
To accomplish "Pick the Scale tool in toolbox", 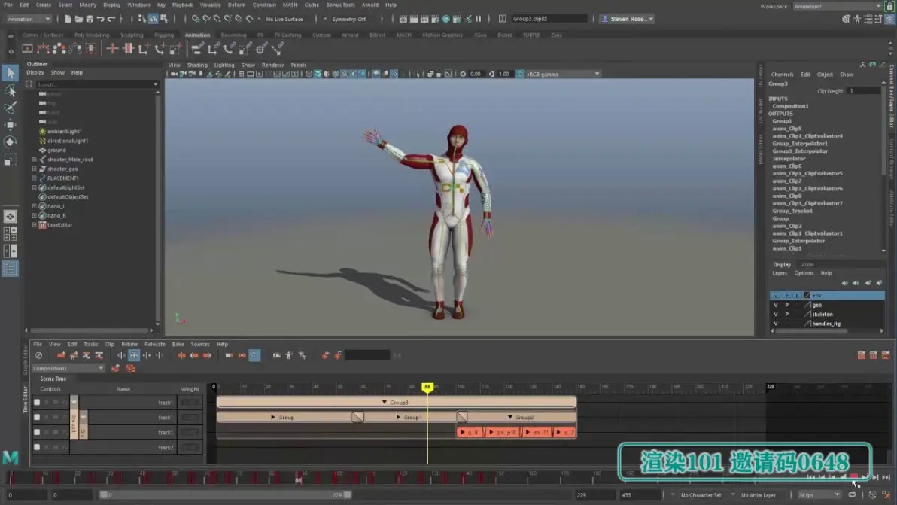I will tap(11, 160).
